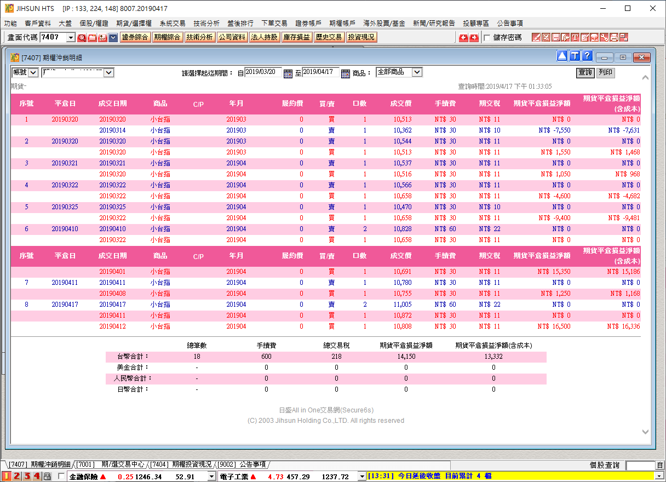
Task: Open the 期貨/選擇權 menu
Action: click(134, 24)
